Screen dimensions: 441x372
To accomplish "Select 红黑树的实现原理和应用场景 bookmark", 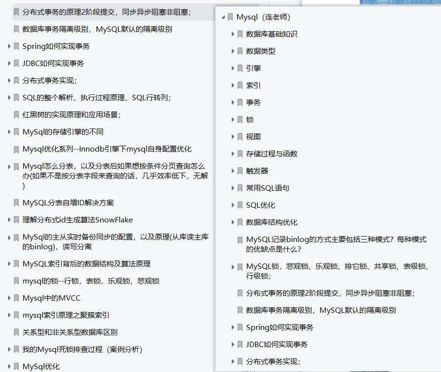I will coord(71,115).
